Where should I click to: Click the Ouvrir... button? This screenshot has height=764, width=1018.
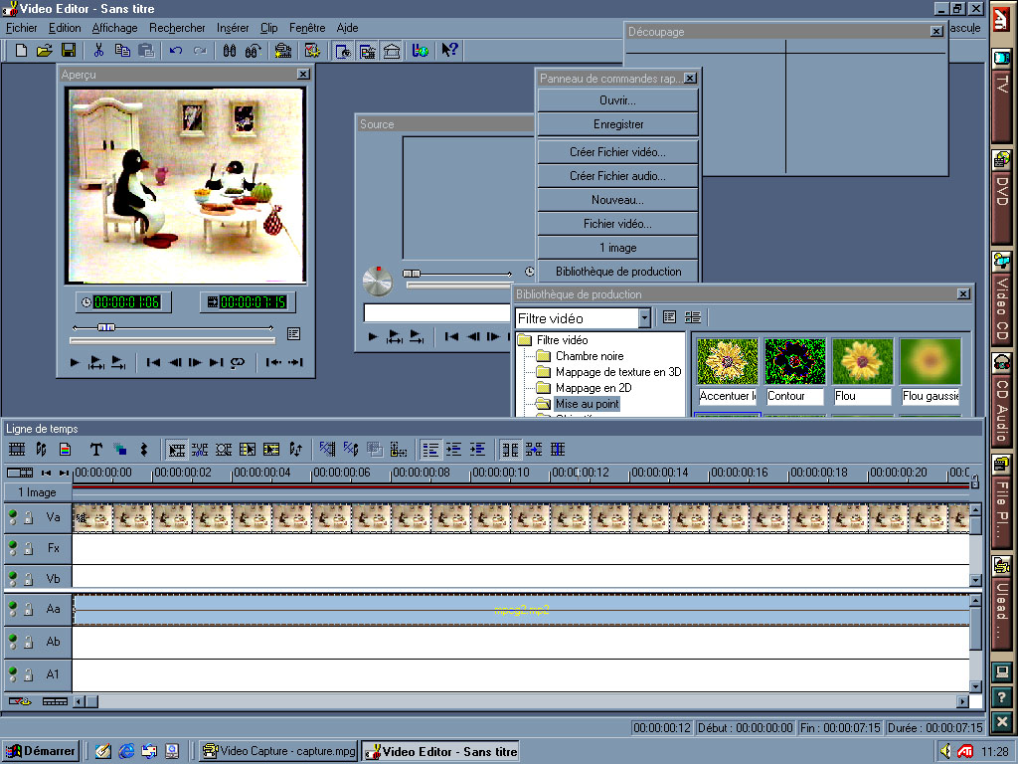tap(617, 100)
